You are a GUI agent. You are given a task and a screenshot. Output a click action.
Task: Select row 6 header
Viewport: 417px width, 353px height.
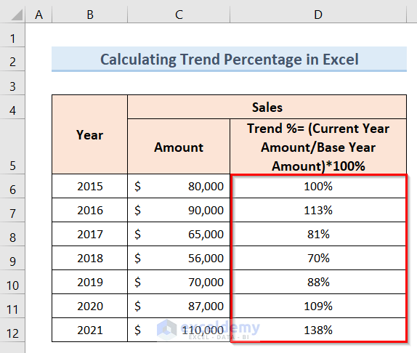pos(12,186)
